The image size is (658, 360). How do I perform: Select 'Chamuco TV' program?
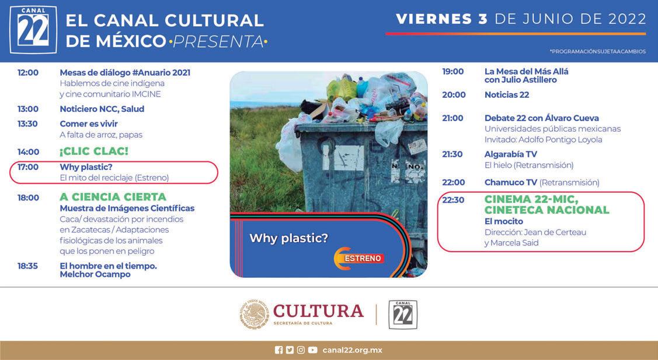(511, 182)
